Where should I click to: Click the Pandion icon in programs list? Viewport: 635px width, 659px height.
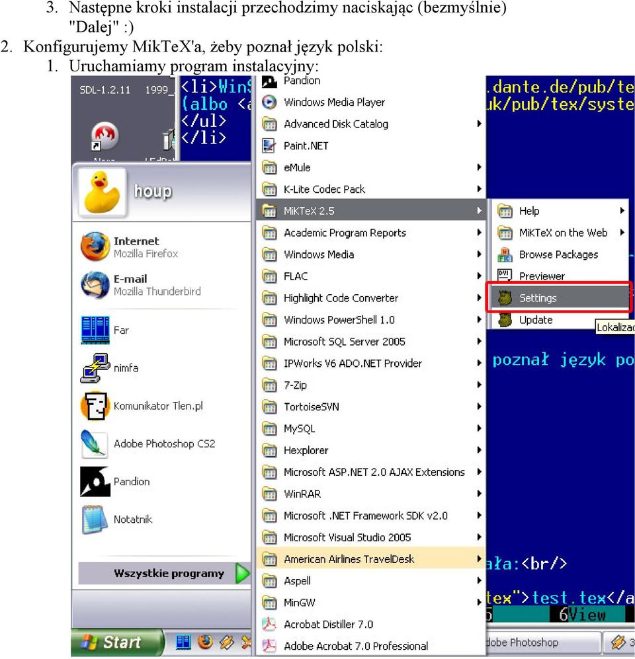click(269, 81)
